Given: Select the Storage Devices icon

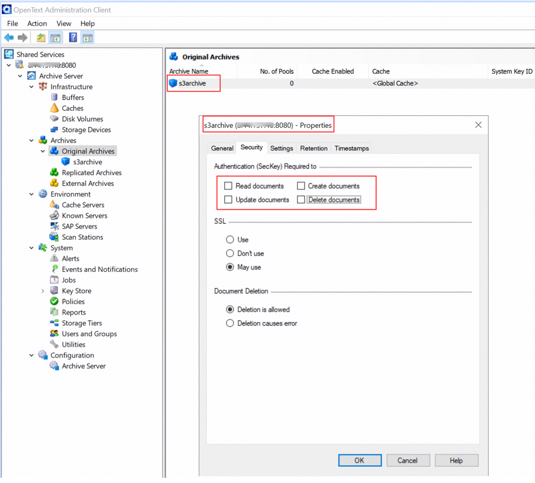Looking at the screenshot, I should 54,130.
